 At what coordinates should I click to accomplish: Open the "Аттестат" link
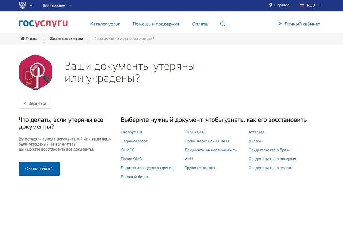tap(256, 132)
